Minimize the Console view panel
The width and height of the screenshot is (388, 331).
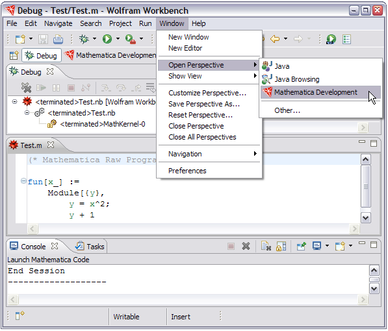click(362, 243)
